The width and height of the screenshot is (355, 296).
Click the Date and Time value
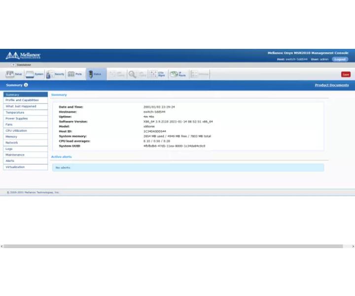pos(159,107)
